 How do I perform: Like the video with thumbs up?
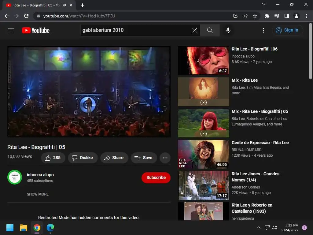click(53, 158)
